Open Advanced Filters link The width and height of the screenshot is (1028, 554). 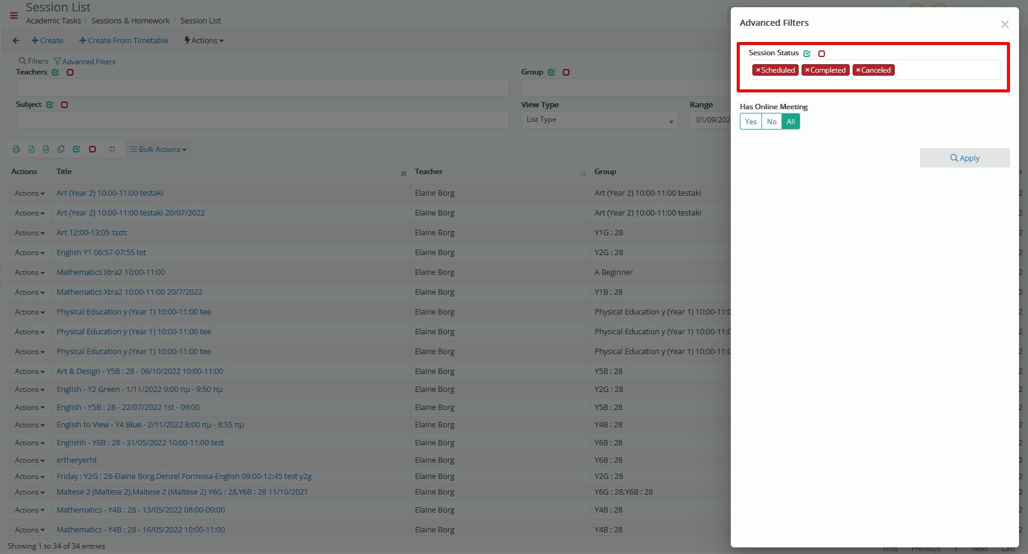[x=85, y=62]
